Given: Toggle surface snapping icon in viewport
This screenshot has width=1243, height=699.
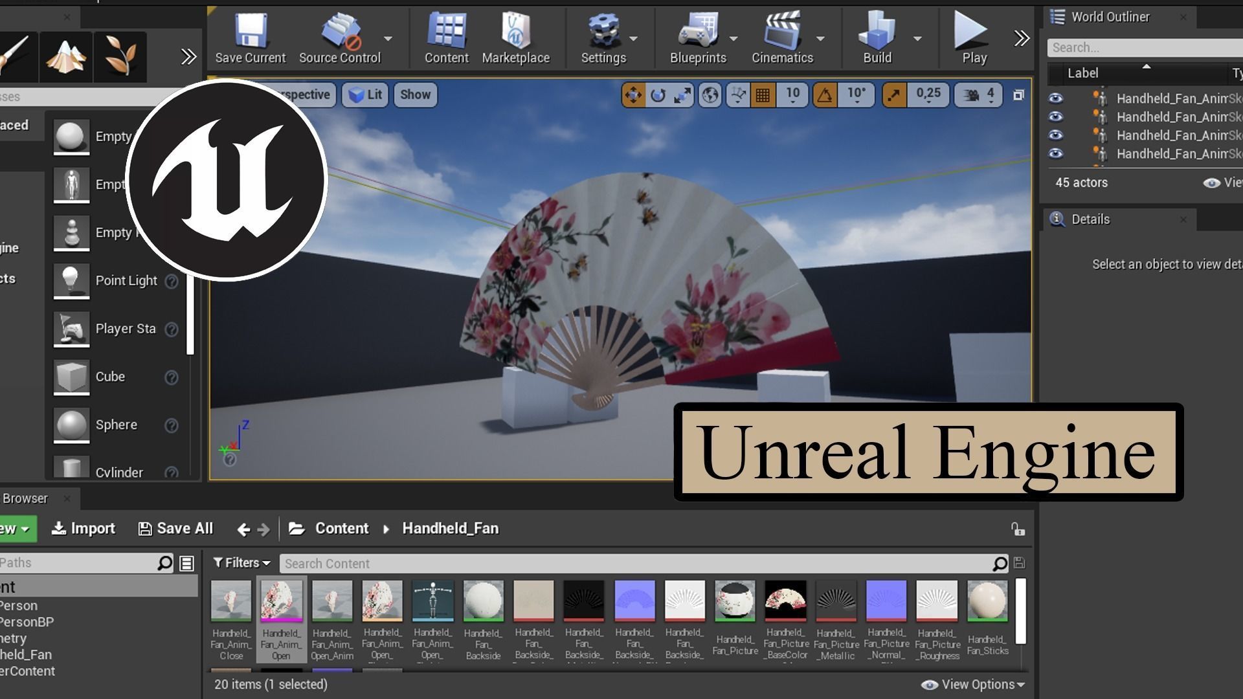Looking at the screenshot, I should click(738, 95).
